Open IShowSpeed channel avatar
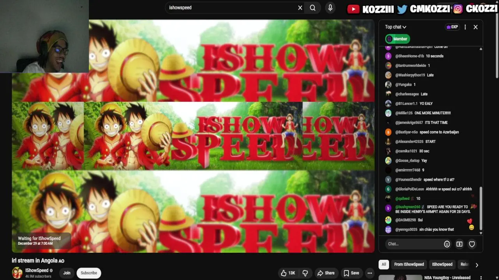 click(x=17, y=273)
